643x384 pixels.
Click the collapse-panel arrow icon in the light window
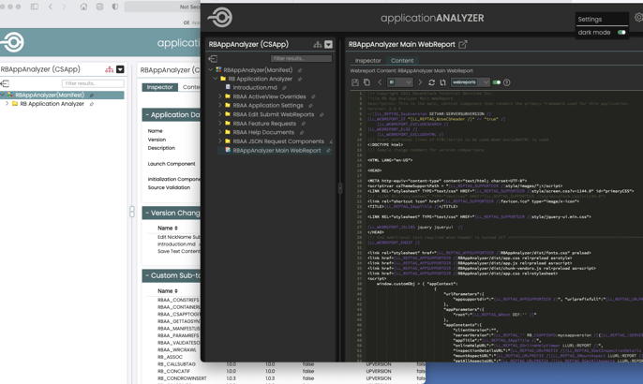(x=5, y=83)
